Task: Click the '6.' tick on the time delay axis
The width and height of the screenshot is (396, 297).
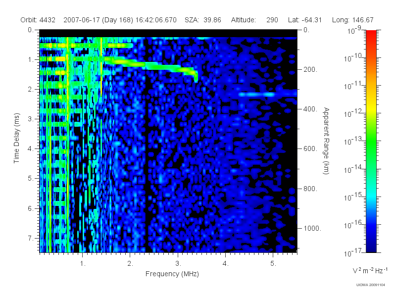Action: [31, 208]
